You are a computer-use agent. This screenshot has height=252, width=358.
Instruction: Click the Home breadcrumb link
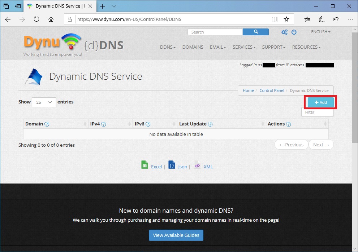pyautogui.click(x=248, y=90)
